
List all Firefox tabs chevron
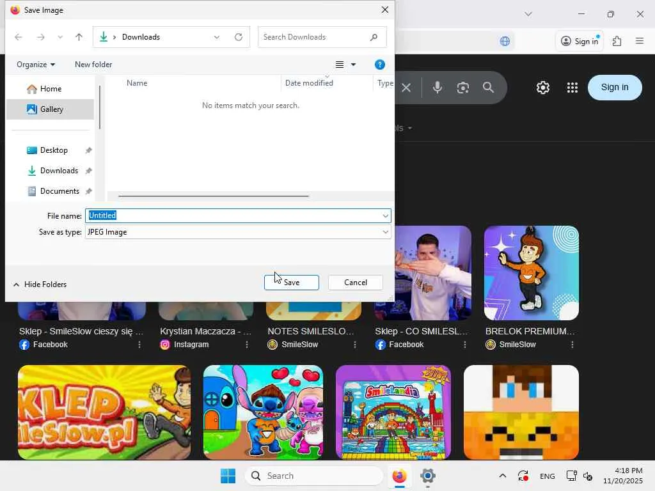528,14
